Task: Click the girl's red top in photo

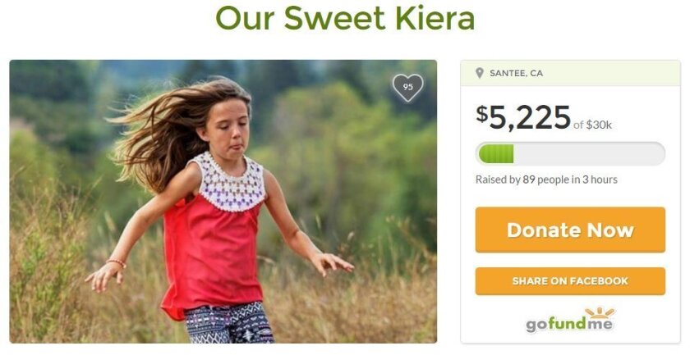Action: pos(211,255)
